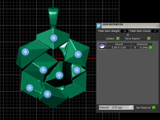The height and width of the screenshot is (120, 160).
Task: Select the round gem thumbnail
Action: pos(102,46)
